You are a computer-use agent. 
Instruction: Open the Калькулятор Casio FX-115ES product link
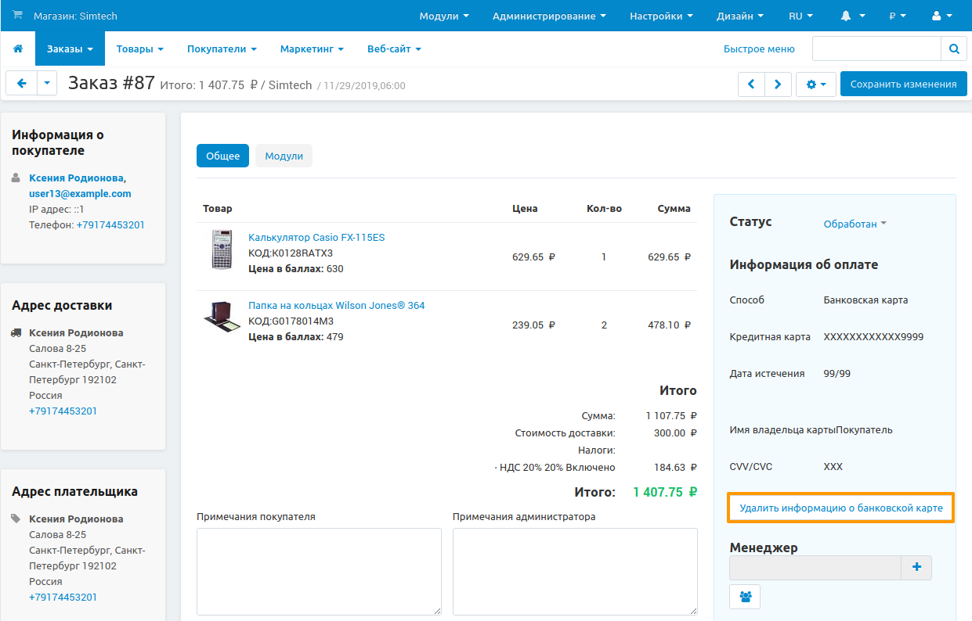[x=316, y=237]
